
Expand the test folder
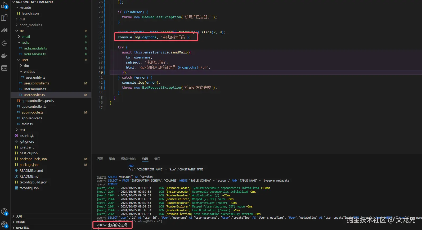[17, 130]
